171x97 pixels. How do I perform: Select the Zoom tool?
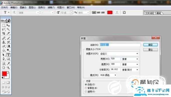(x=8, y=67)
